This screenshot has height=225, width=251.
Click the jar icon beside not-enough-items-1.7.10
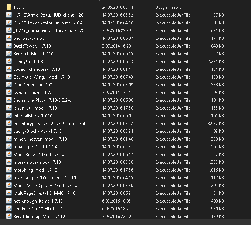(x=9, y=201)
